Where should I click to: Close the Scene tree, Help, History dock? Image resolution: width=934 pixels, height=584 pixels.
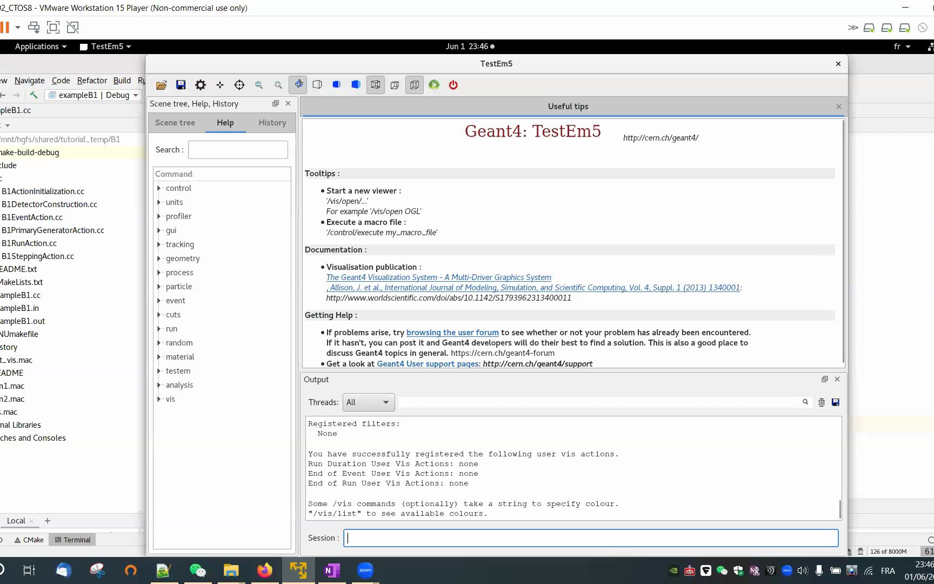[288, 103]
